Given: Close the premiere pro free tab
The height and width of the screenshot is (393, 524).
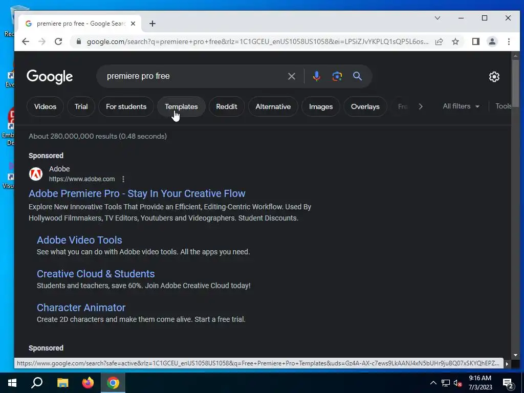Looking at the screenshot, I should tap(133, 24).
